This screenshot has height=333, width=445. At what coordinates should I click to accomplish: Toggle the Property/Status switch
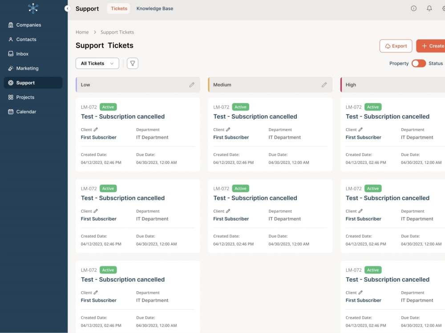pos(419,63)
